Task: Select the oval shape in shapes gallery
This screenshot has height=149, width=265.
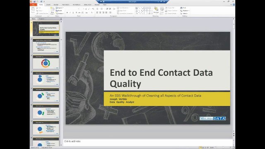Action: (147, 8)
